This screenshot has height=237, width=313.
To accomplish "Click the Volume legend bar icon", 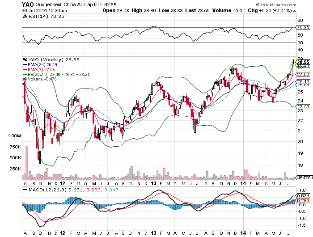I will (x=25, y=79).
